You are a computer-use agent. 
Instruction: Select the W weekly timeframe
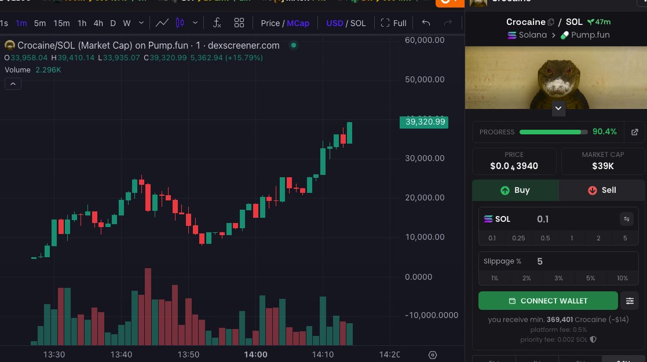pyautogui.click(x=127, y=23)
